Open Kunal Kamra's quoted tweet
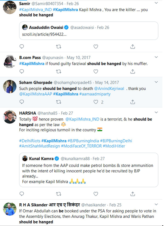 [x=89, y=170]
